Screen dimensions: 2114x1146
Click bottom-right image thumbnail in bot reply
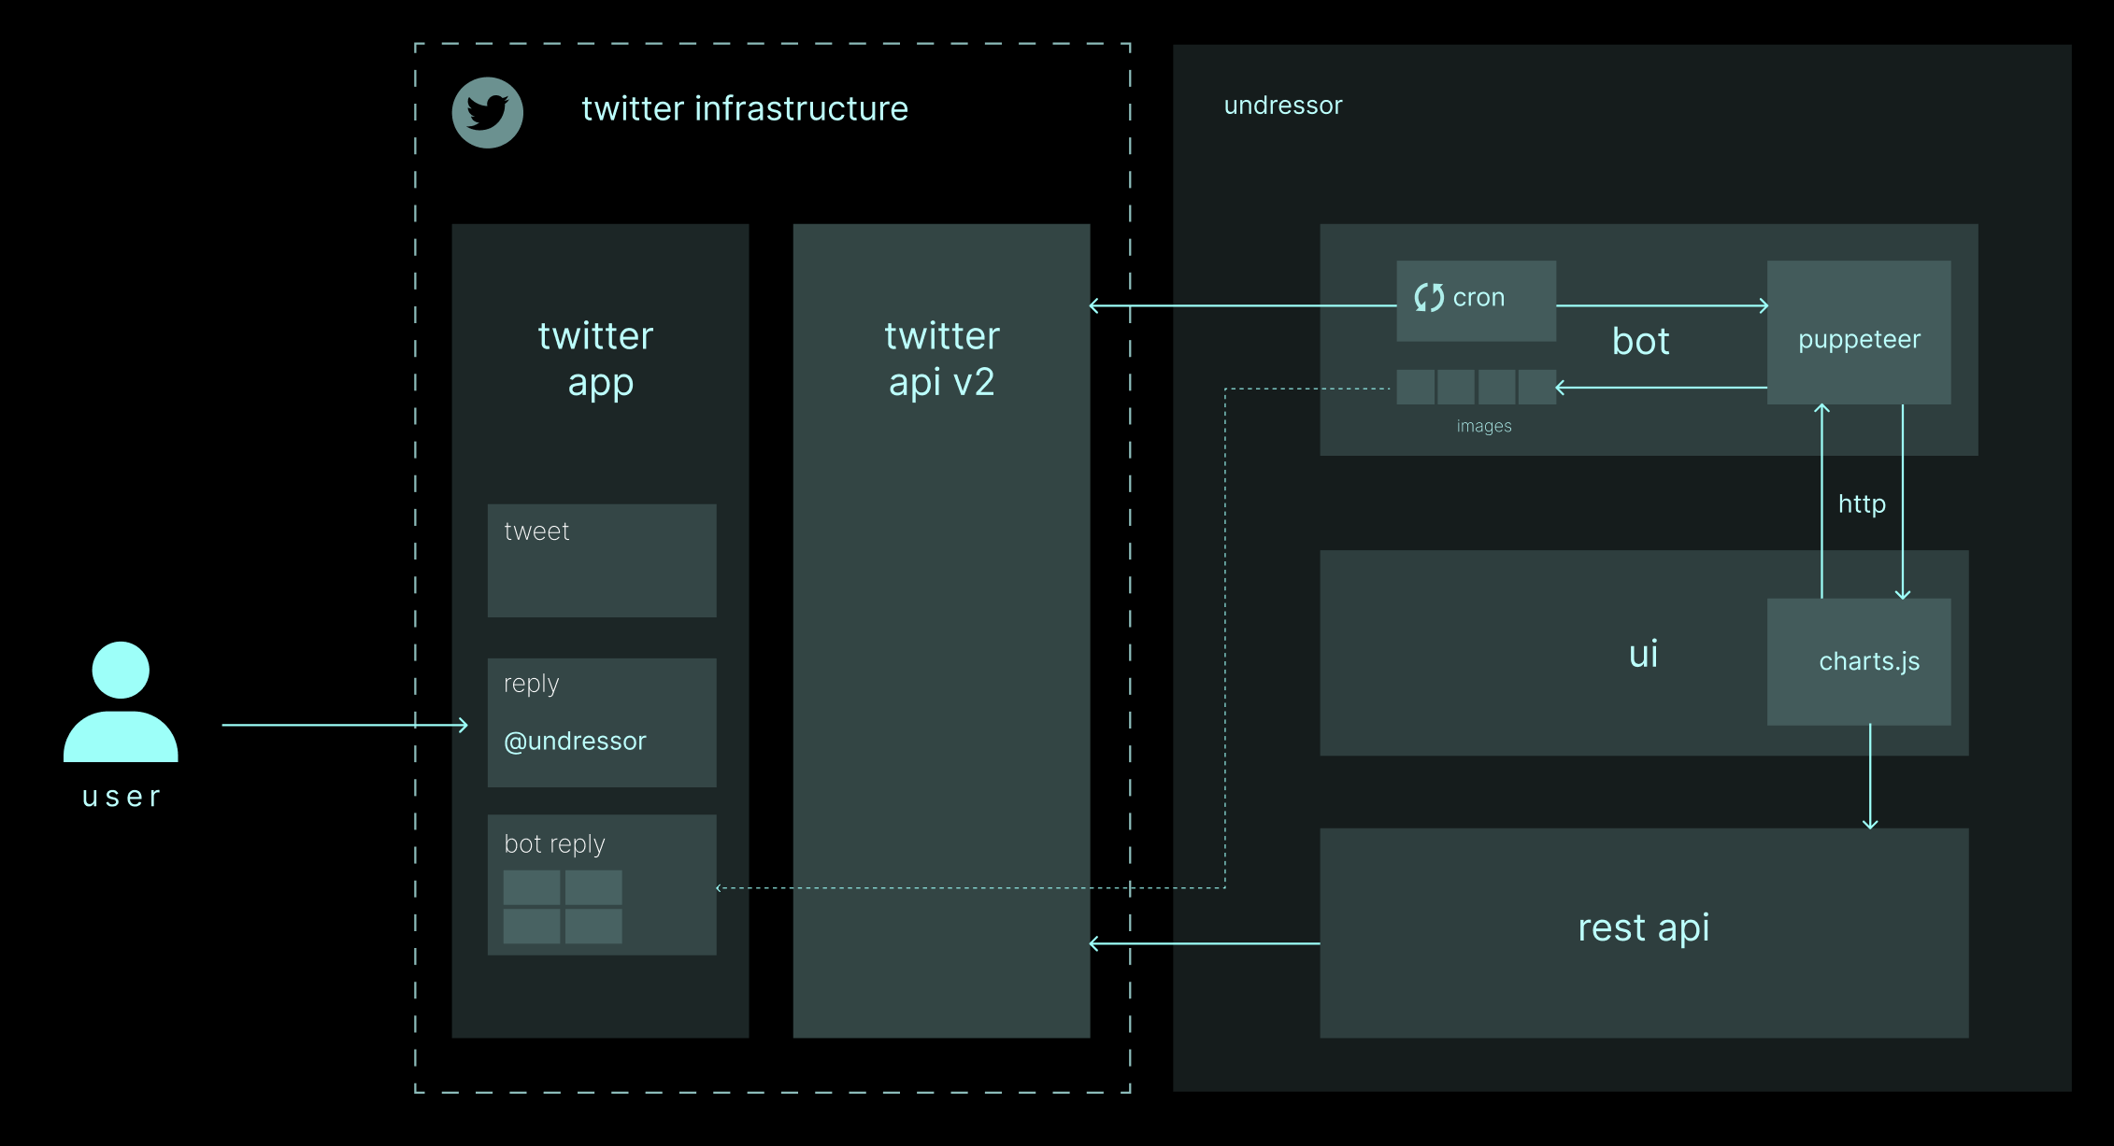(x=593, y=927)
